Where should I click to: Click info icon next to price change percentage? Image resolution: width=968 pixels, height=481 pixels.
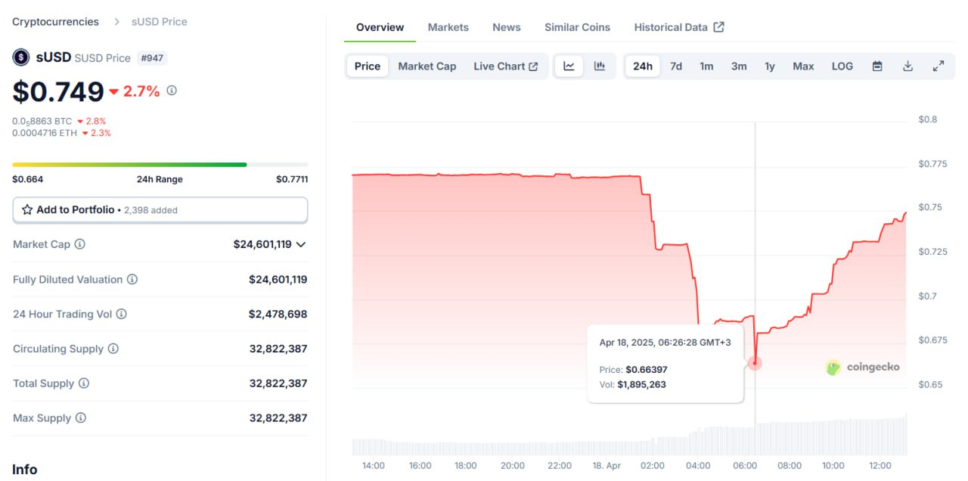click(x=172, y=91)
